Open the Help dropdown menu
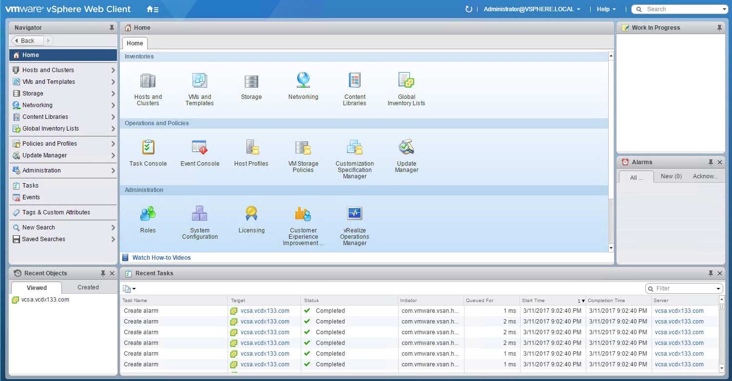Screen dimensions: 732x381 point(606,9)
